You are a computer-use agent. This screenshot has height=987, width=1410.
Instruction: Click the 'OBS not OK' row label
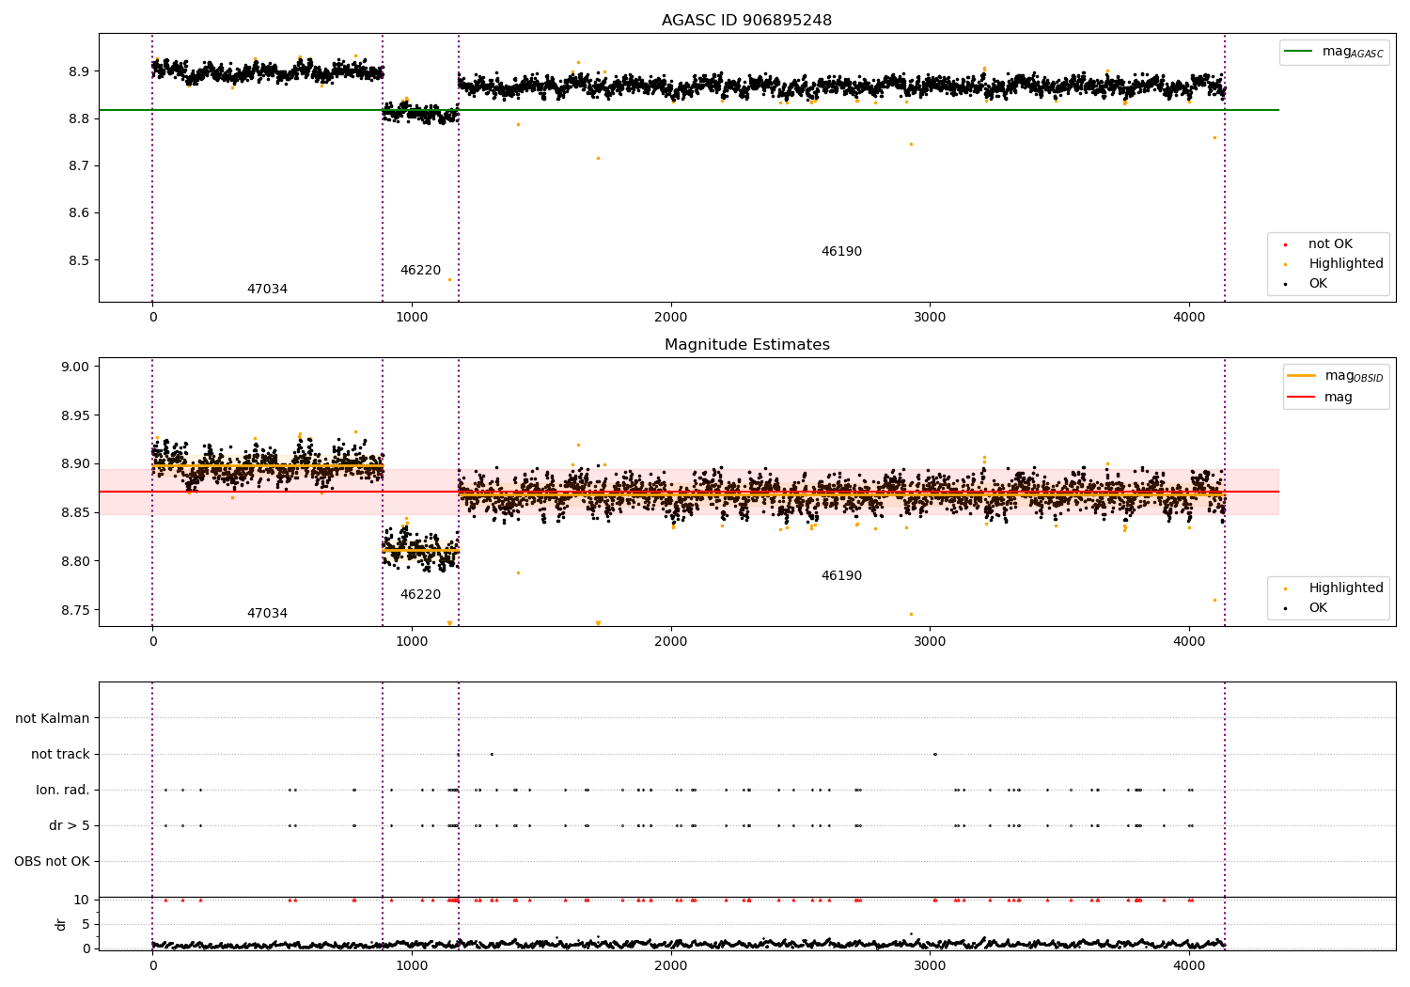[x=52, y=862]
